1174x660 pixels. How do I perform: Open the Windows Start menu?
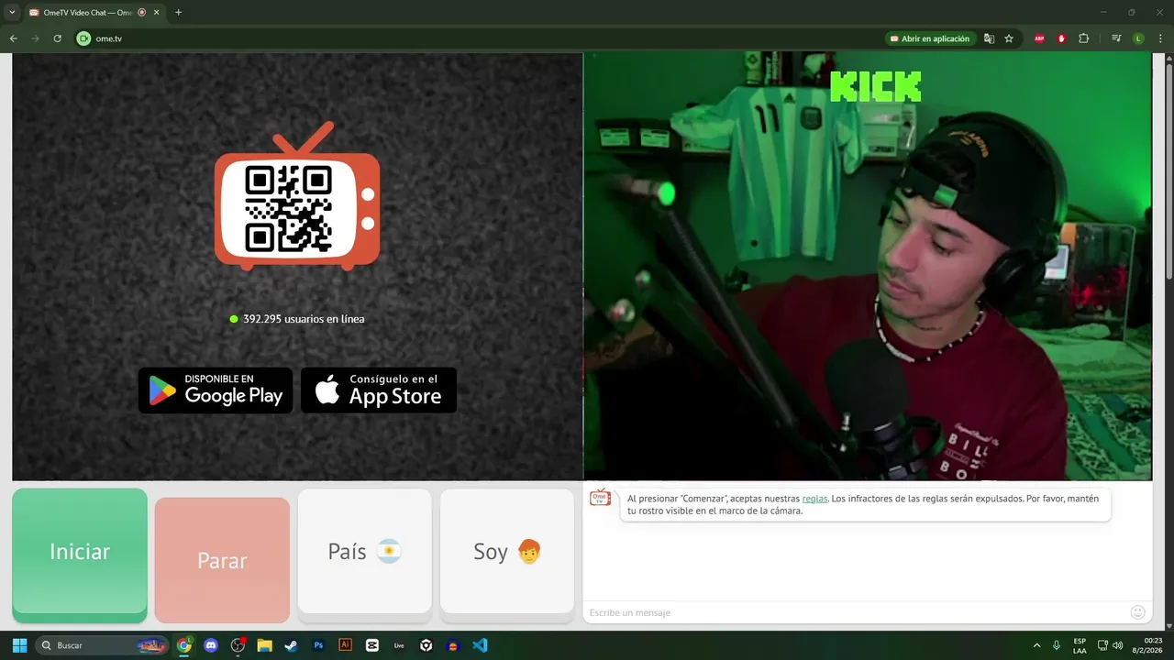[x=19, y=645]
